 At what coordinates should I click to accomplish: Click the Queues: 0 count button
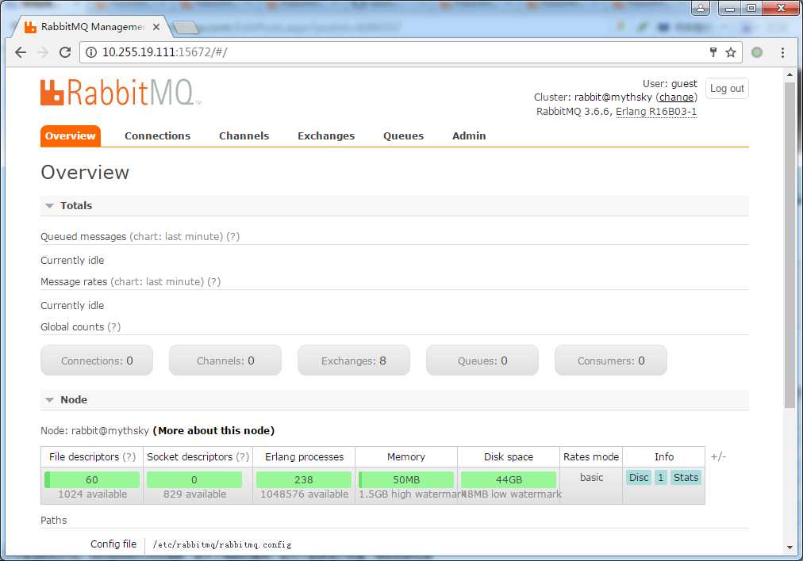point(482,361)
